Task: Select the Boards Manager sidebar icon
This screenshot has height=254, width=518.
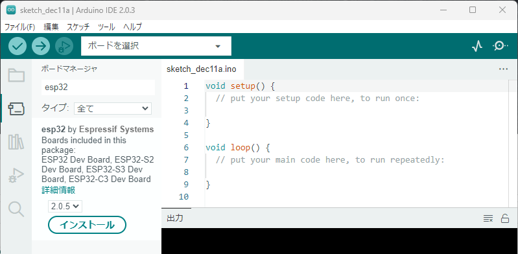Action: [x=16, y=109]
